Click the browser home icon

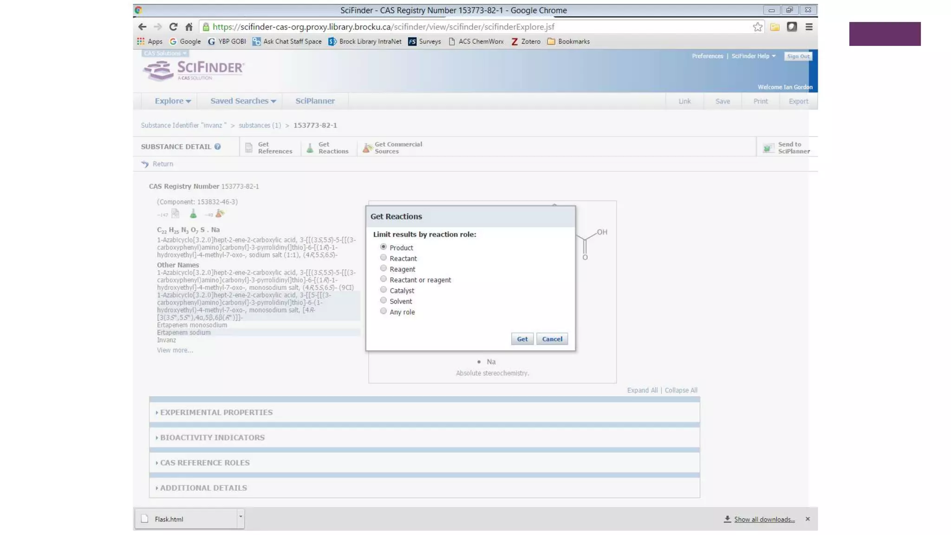tap(189, 27)
